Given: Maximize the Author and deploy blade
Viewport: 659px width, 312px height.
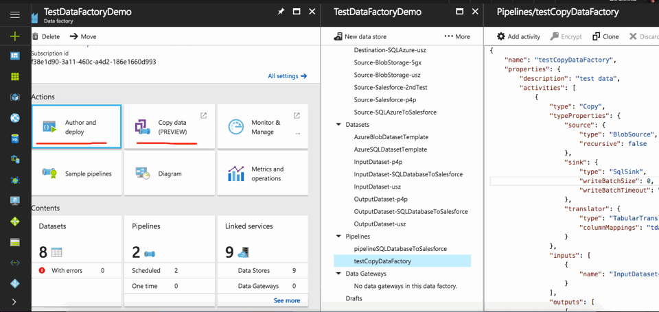Looking at the screenshot, I should 459,12.
